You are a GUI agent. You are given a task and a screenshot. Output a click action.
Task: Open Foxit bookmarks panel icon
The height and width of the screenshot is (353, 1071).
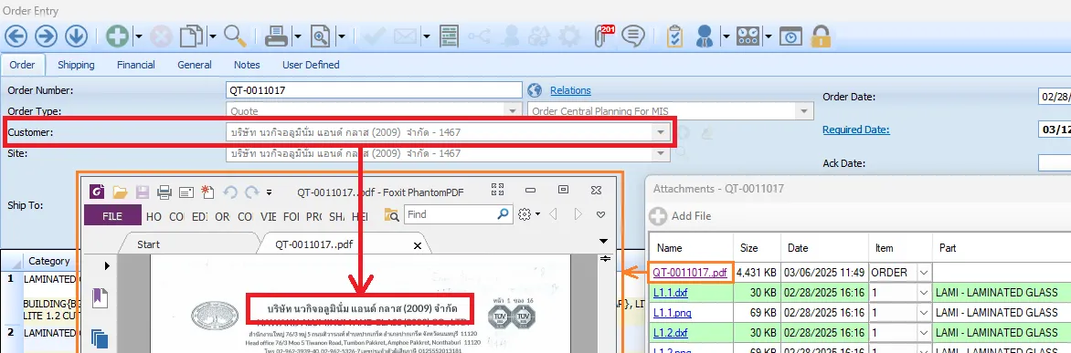pos(100,297)
